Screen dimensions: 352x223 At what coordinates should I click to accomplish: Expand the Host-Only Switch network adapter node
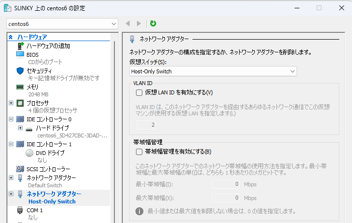click(11, 194)
